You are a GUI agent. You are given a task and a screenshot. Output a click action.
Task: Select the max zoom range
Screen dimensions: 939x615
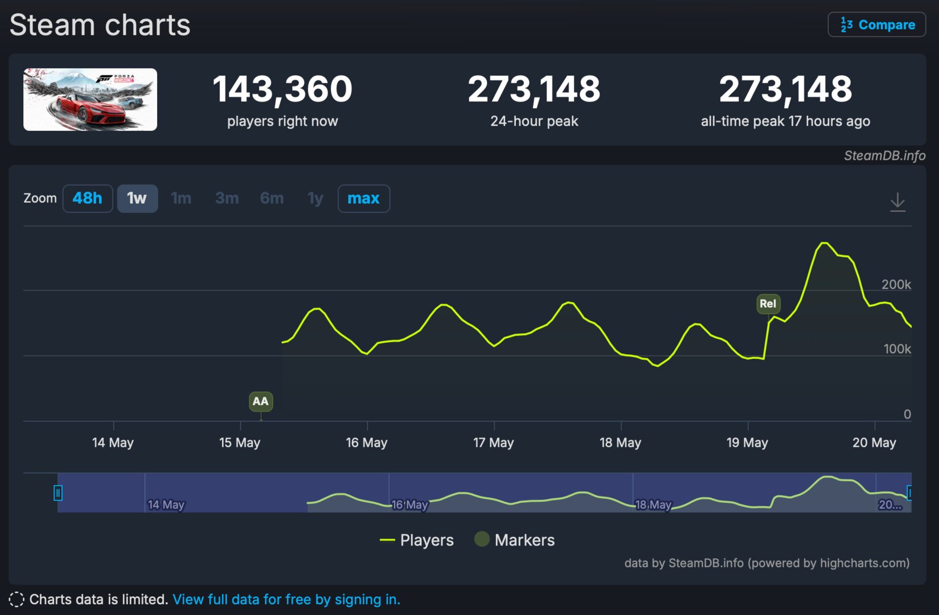coord(363,198)
